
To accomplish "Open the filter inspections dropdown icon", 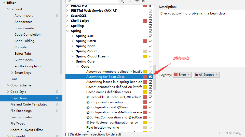I will tap(122, 1).
